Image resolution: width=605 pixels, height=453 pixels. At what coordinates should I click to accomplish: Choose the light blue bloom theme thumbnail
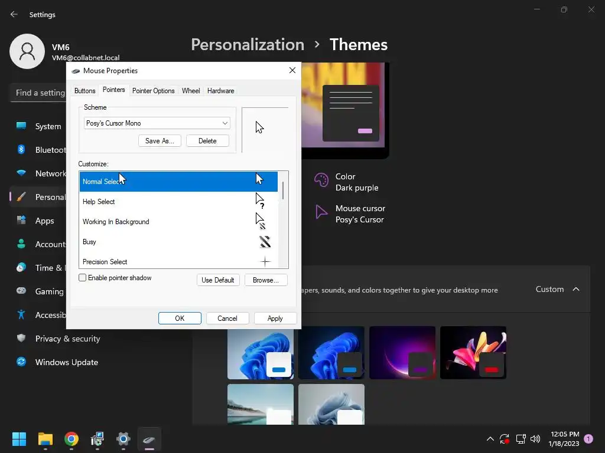[261, 353]
